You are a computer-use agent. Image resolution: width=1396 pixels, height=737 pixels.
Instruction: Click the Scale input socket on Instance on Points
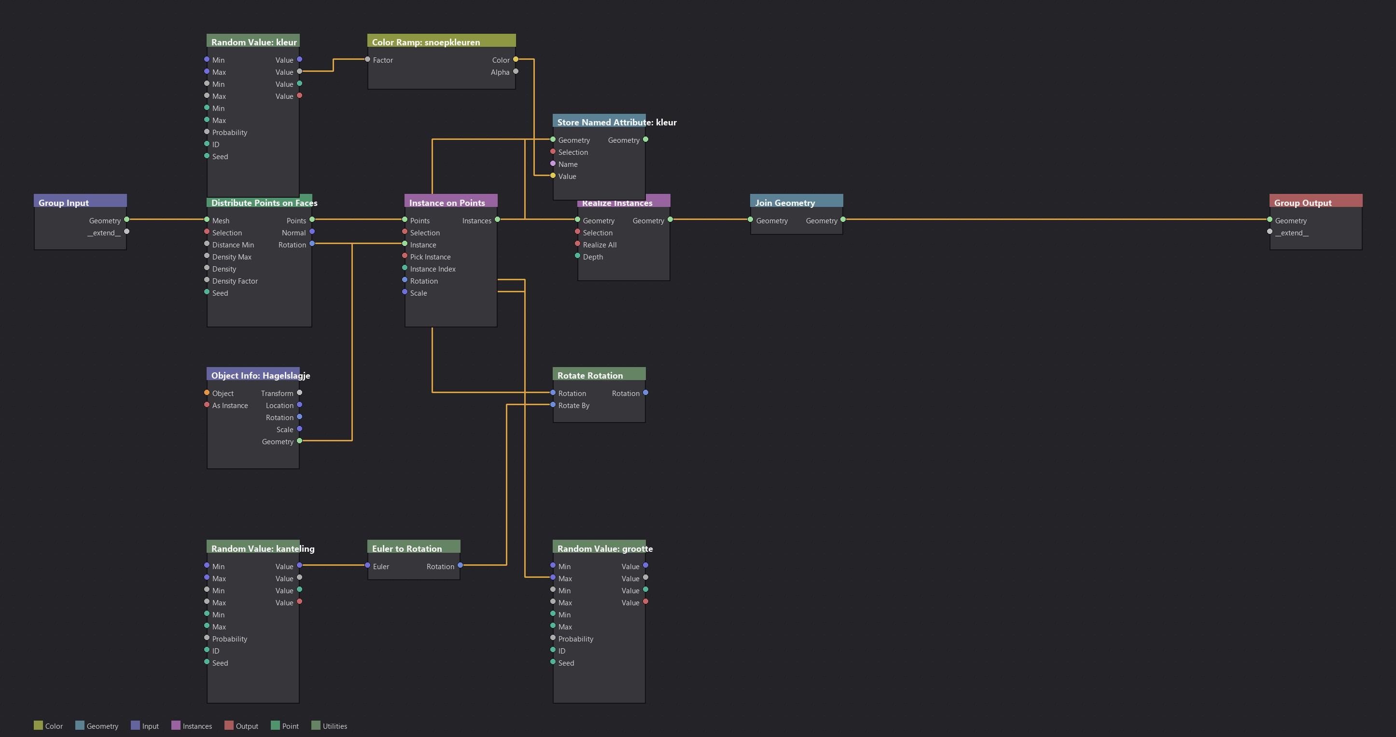click(x=405, y=292)
